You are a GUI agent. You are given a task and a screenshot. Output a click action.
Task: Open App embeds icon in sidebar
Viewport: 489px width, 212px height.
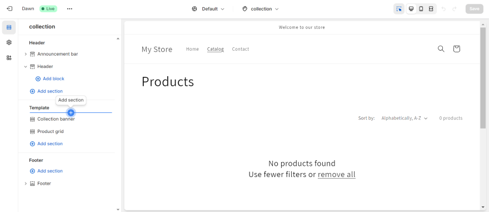[9, 57]
